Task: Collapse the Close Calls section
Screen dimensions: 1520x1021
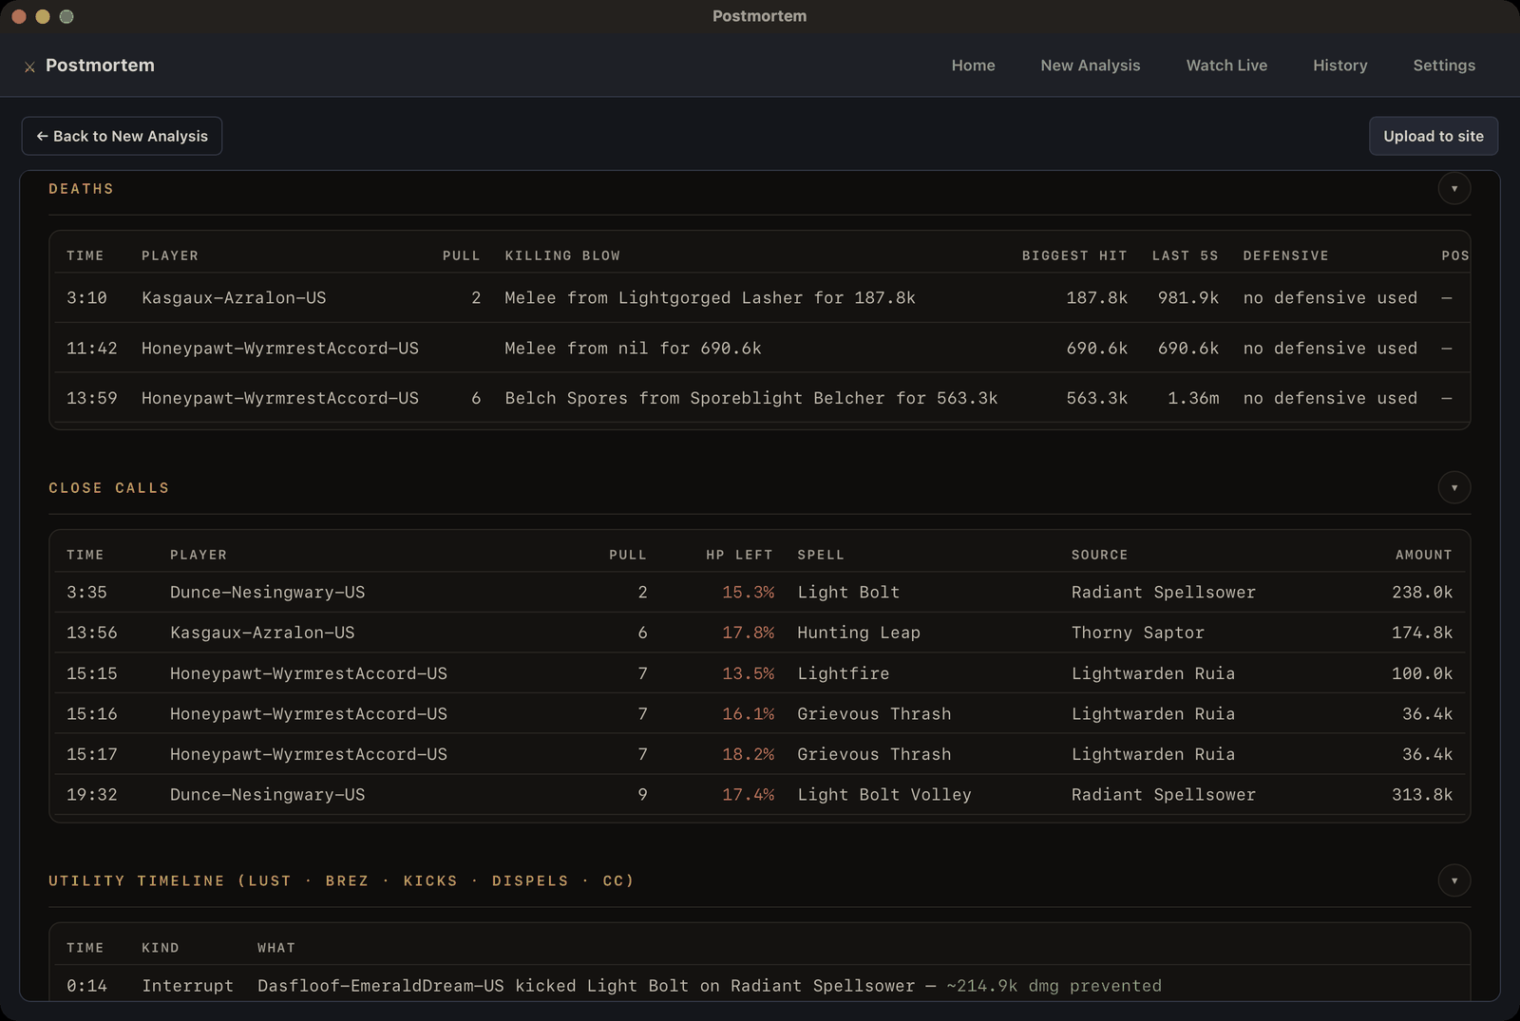Action: 1453,487
